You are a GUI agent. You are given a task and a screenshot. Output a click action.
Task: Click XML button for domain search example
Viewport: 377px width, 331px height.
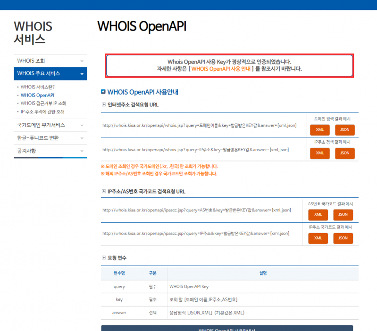click(319, 130)
